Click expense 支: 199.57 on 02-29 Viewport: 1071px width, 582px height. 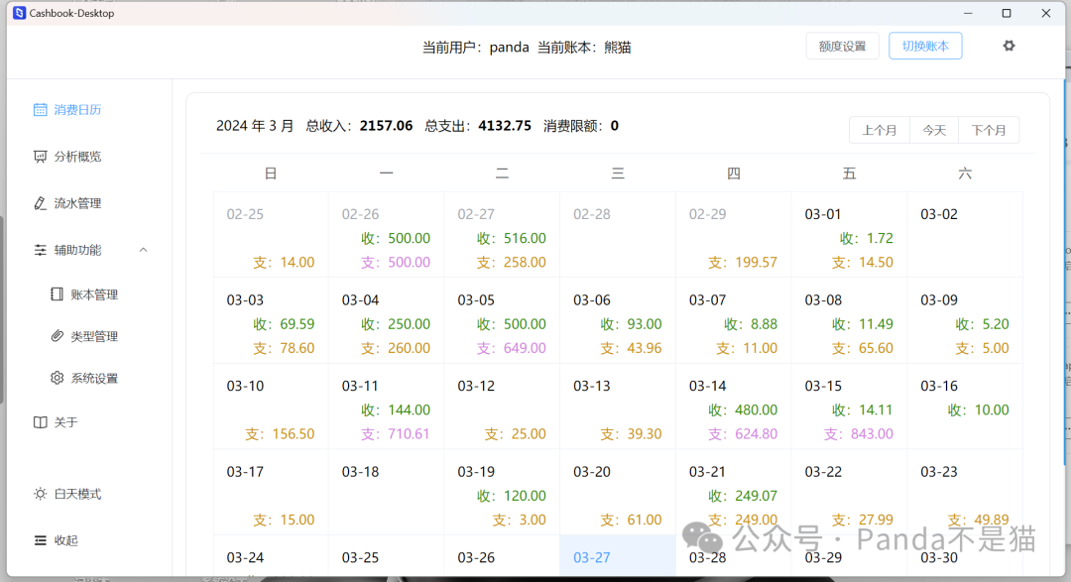(743, 263)
